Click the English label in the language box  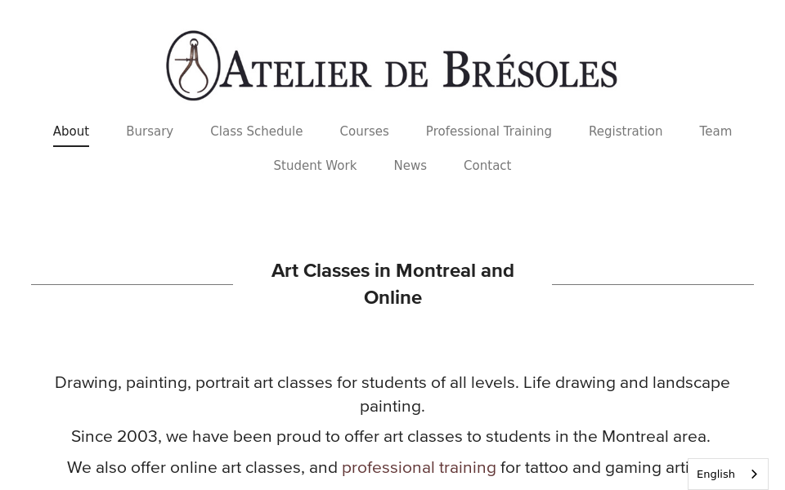pyautogui.click(x=715, y=474)
